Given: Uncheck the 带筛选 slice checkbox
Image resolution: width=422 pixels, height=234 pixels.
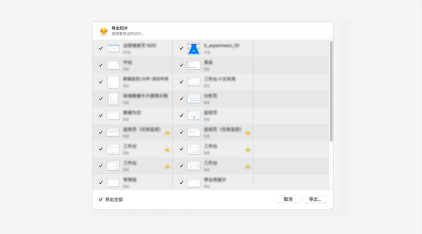Looking at the screenshot, I should click(x=101, y=183).
